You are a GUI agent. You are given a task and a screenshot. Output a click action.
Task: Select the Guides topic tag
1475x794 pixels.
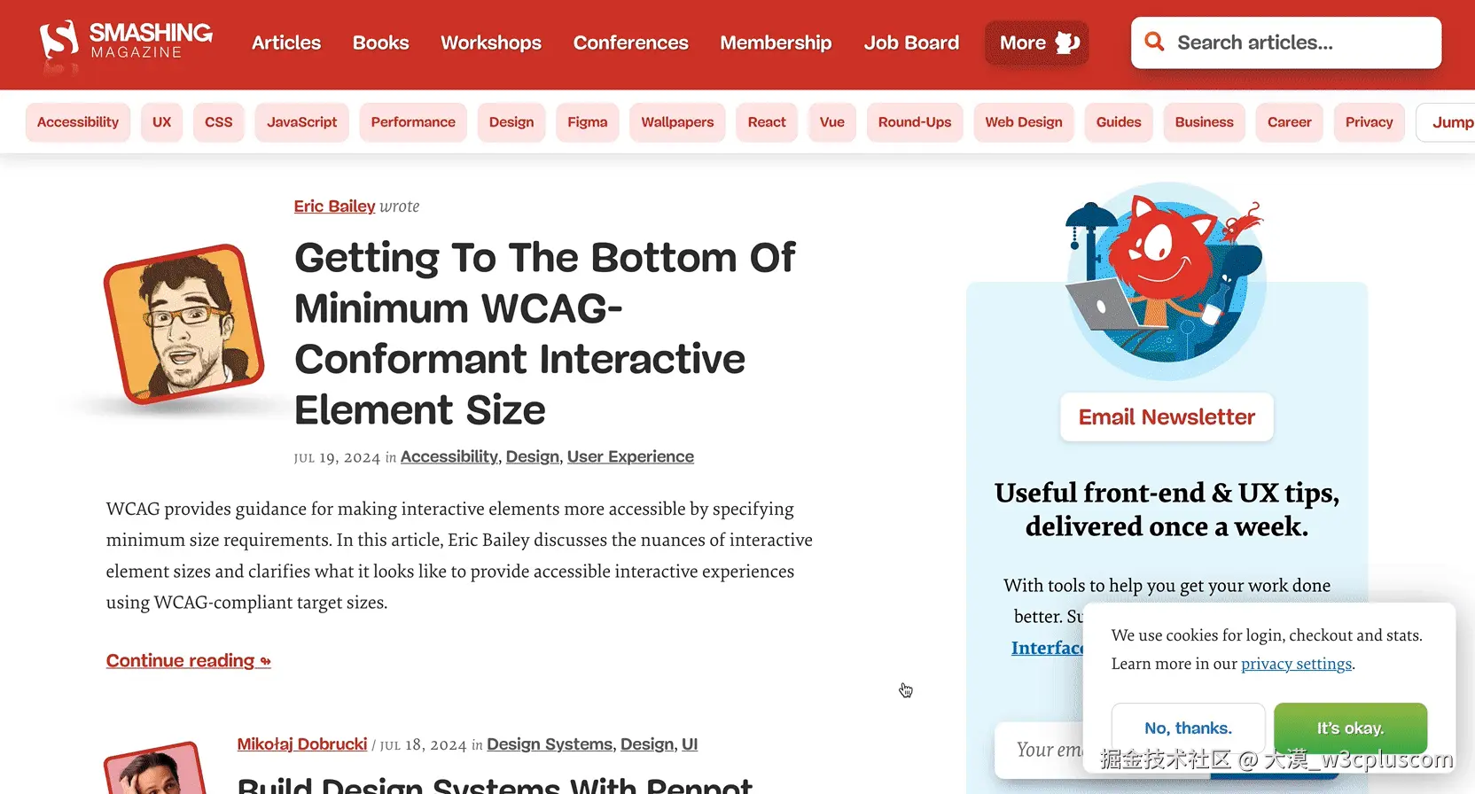[1119, 122]
